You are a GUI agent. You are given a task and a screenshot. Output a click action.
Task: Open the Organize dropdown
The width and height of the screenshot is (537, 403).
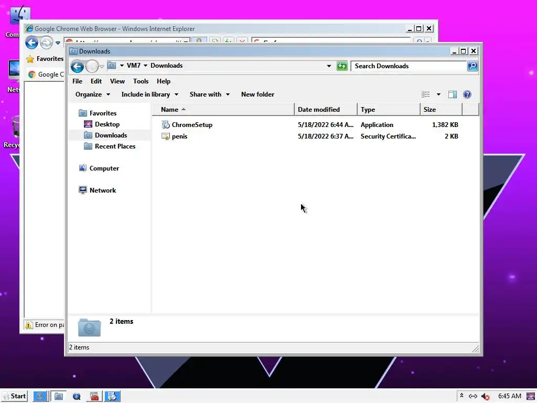[93, 94]
